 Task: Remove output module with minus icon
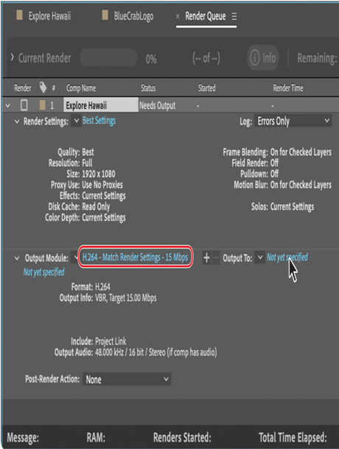click(x=216, y=258)
